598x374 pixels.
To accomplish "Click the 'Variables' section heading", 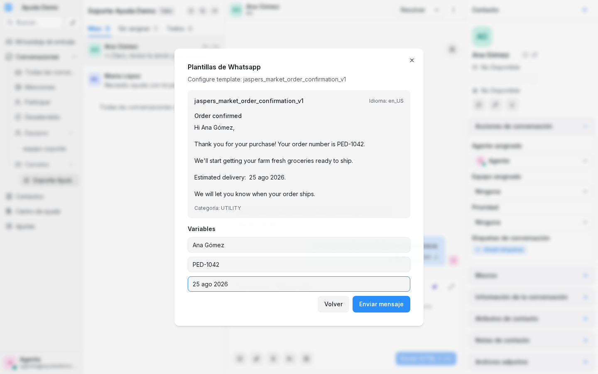I will (201, 229).
